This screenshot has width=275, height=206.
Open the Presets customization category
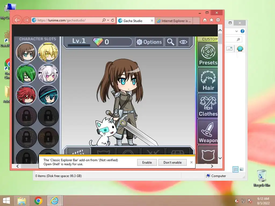tap(208, 54)
